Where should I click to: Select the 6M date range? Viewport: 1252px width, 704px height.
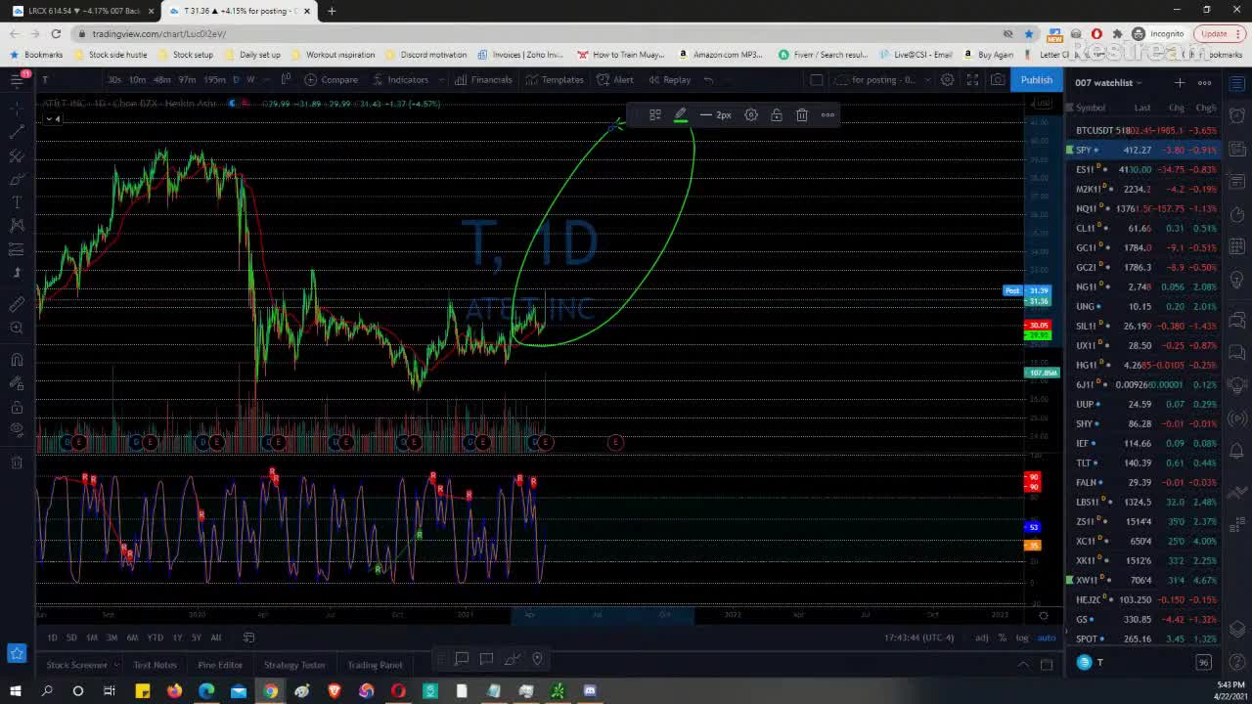click(x=132, y=638)
